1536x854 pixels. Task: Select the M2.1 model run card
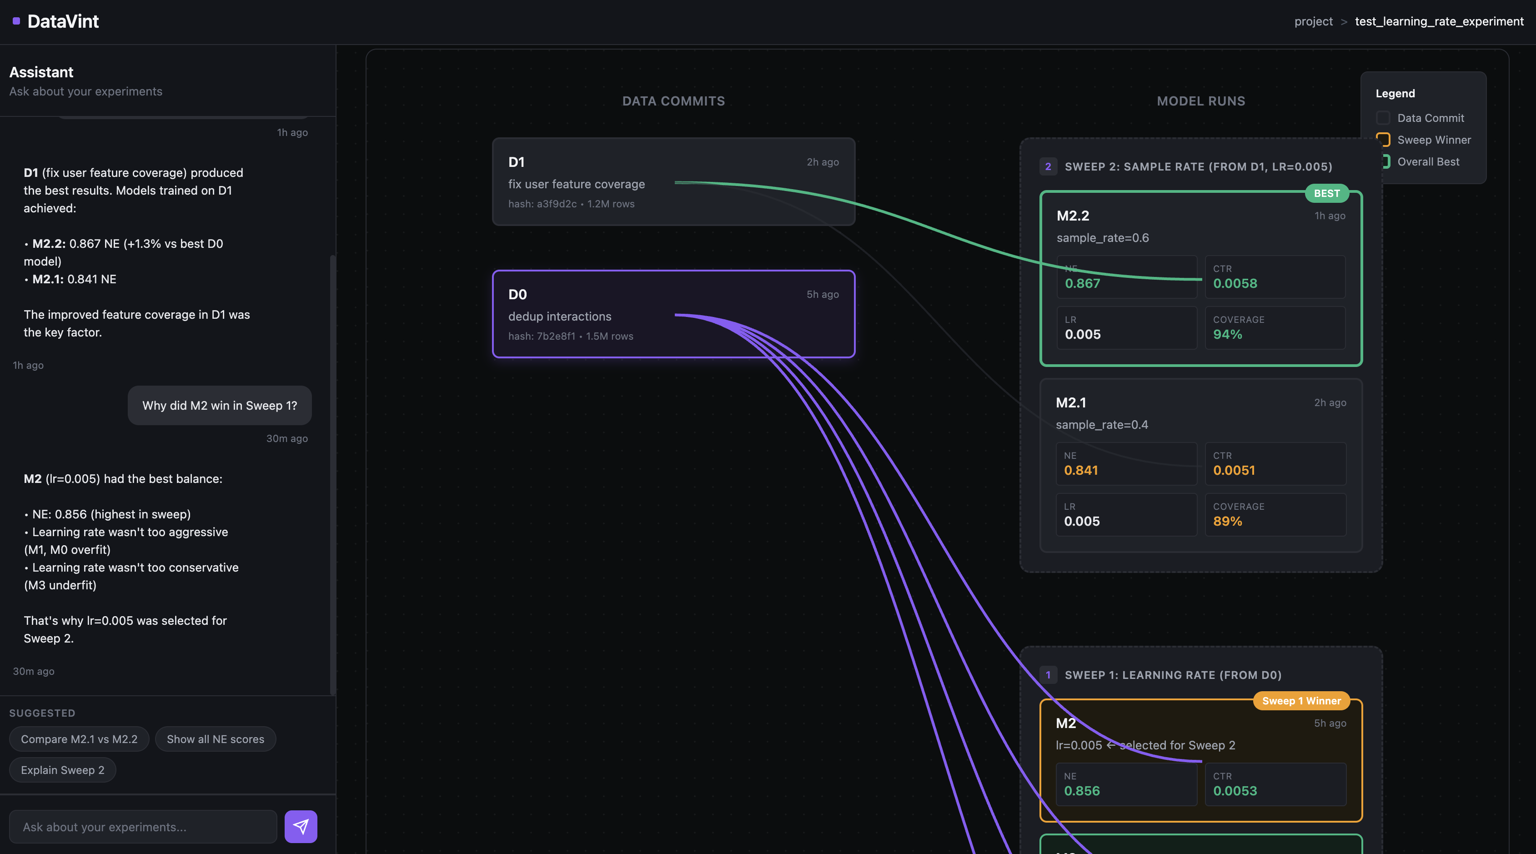(1200, 465)
